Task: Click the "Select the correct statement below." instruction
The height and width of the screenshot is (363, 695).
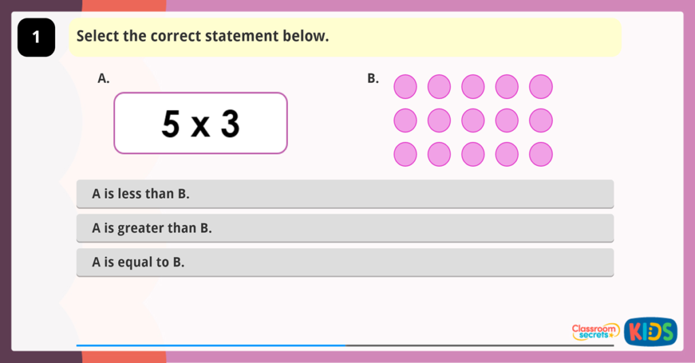Action: (x=202, y=37)
